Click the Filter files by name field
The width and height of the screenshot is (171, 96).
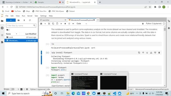tap(21, 26)
